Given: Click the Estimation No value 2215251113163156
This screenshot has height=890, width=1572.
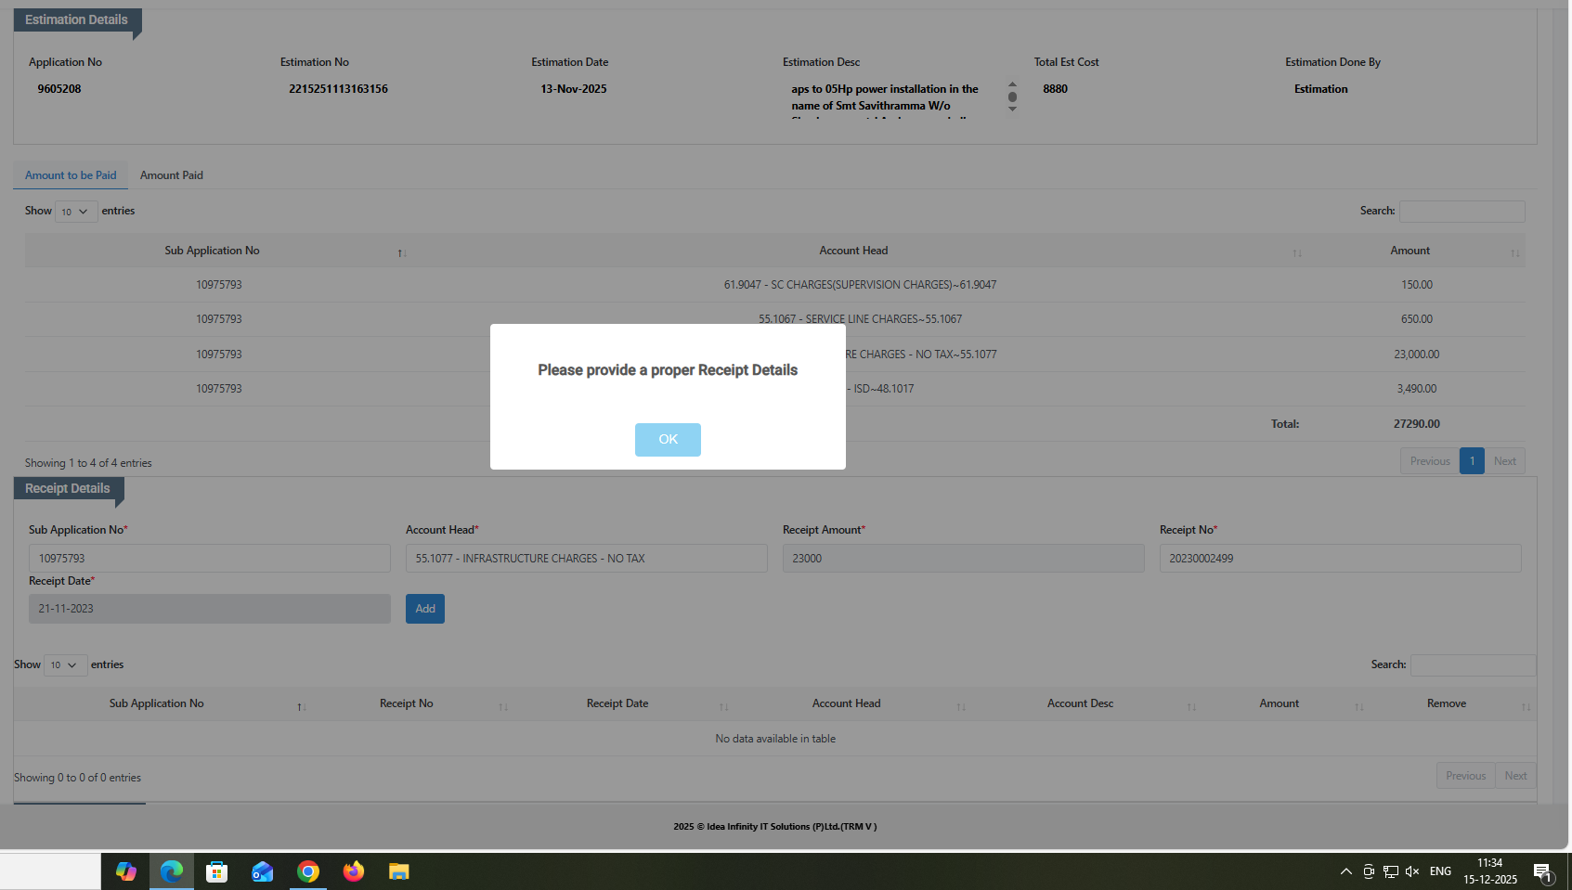Looking at the screenshot, I should [338, 89].
